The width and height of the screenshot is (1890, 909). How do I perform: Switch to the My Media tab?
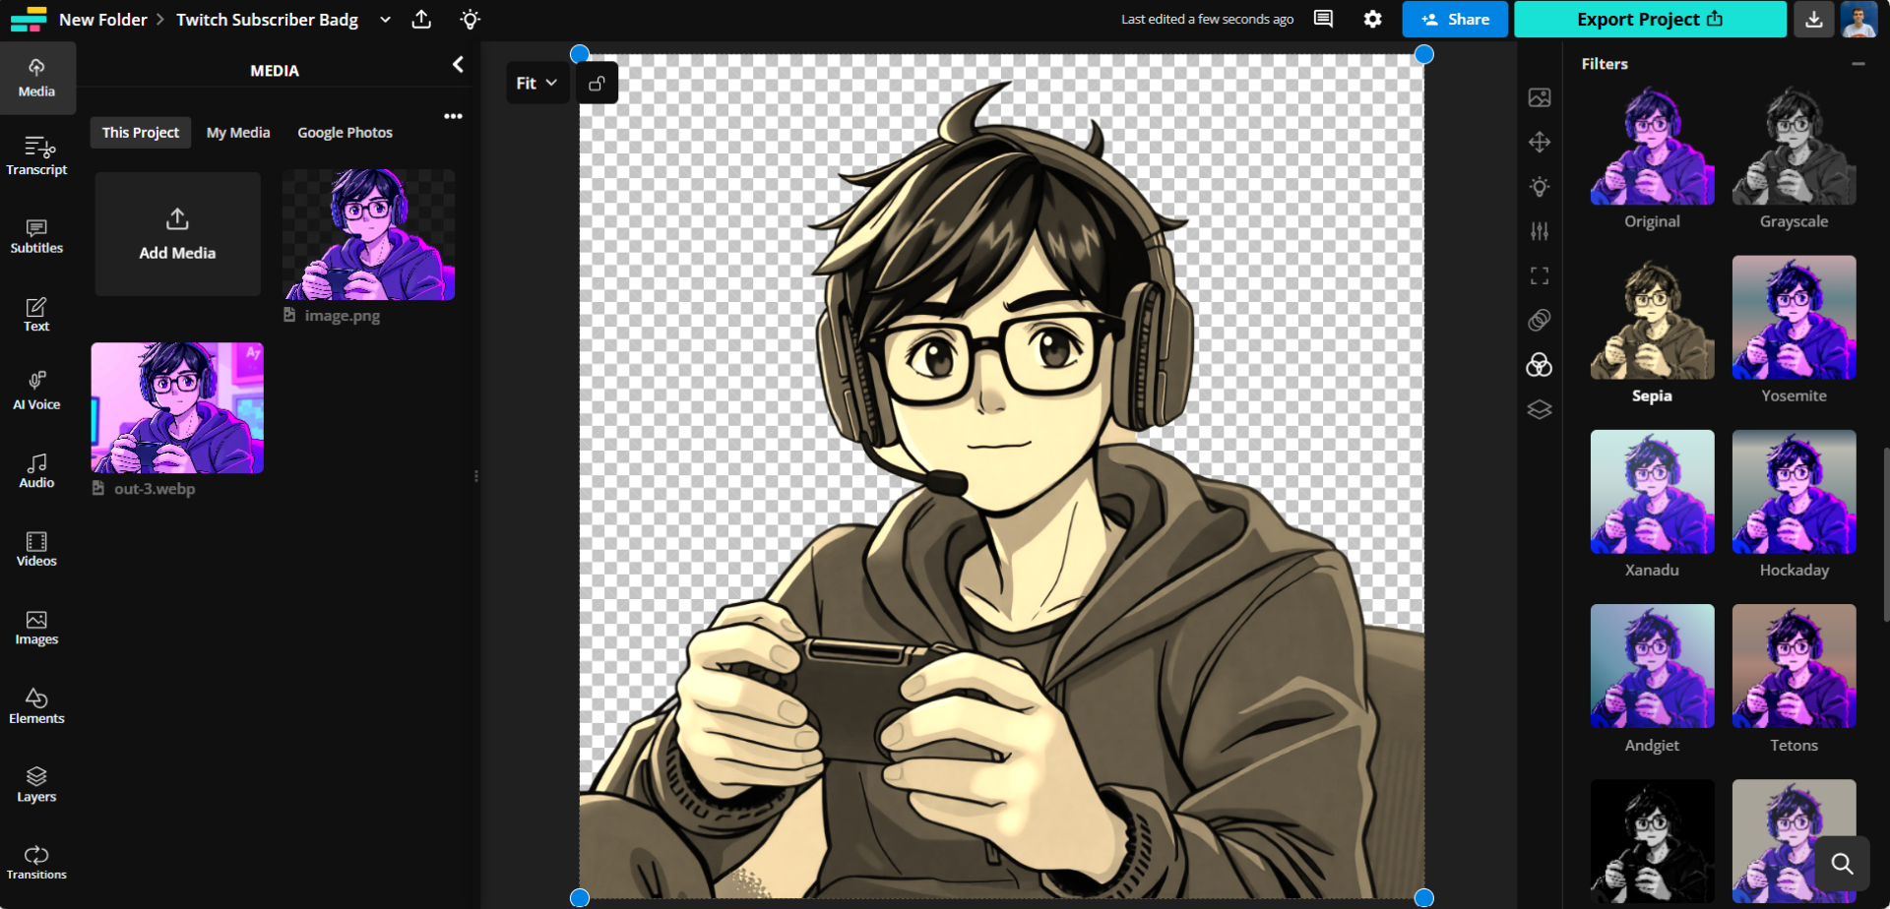(238, 132)
